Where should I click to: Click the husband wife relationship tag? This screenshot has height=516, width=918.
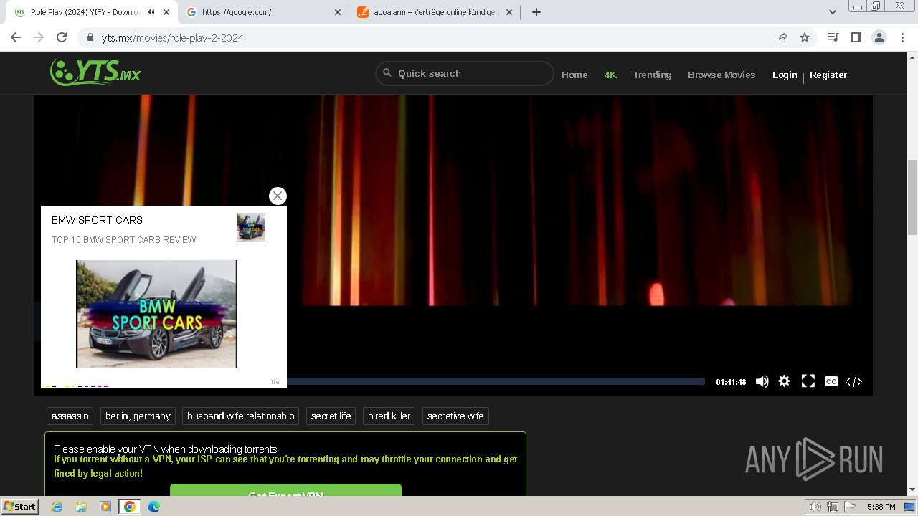tap(241, 416)
